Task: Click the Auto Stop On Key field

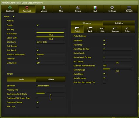Action: tap(118, 49)
